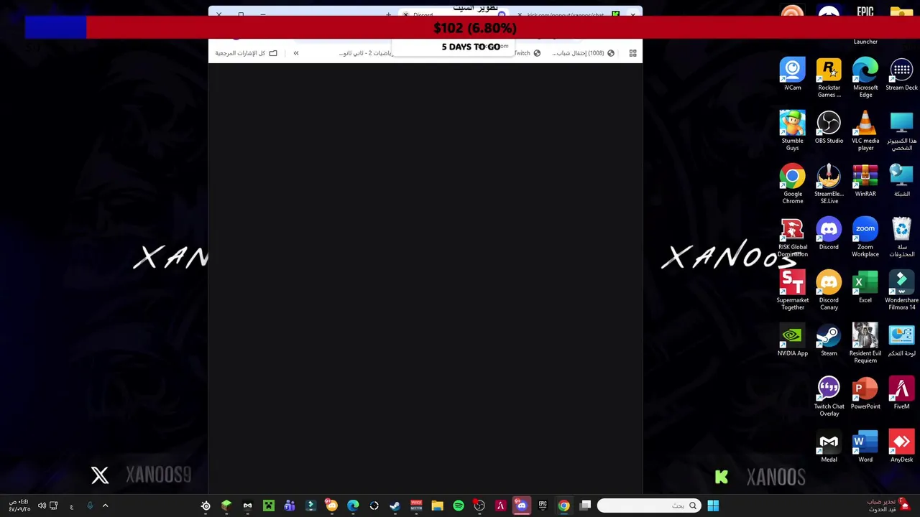The image size is (920, 517).
Task: Launch Rockstar Games Launcher desktop shortcut
Action: tap(829, 78)
